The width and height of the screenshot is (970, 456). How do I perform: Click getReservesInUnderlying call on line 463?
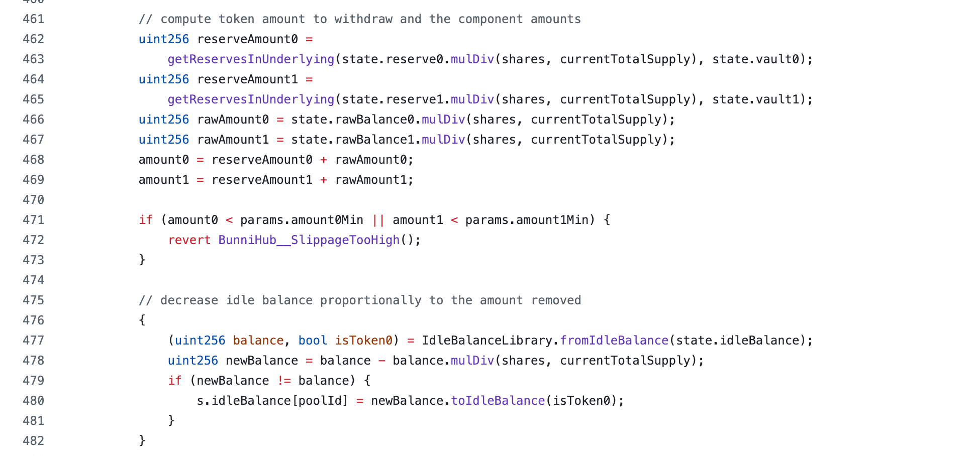tap(251, 59)
